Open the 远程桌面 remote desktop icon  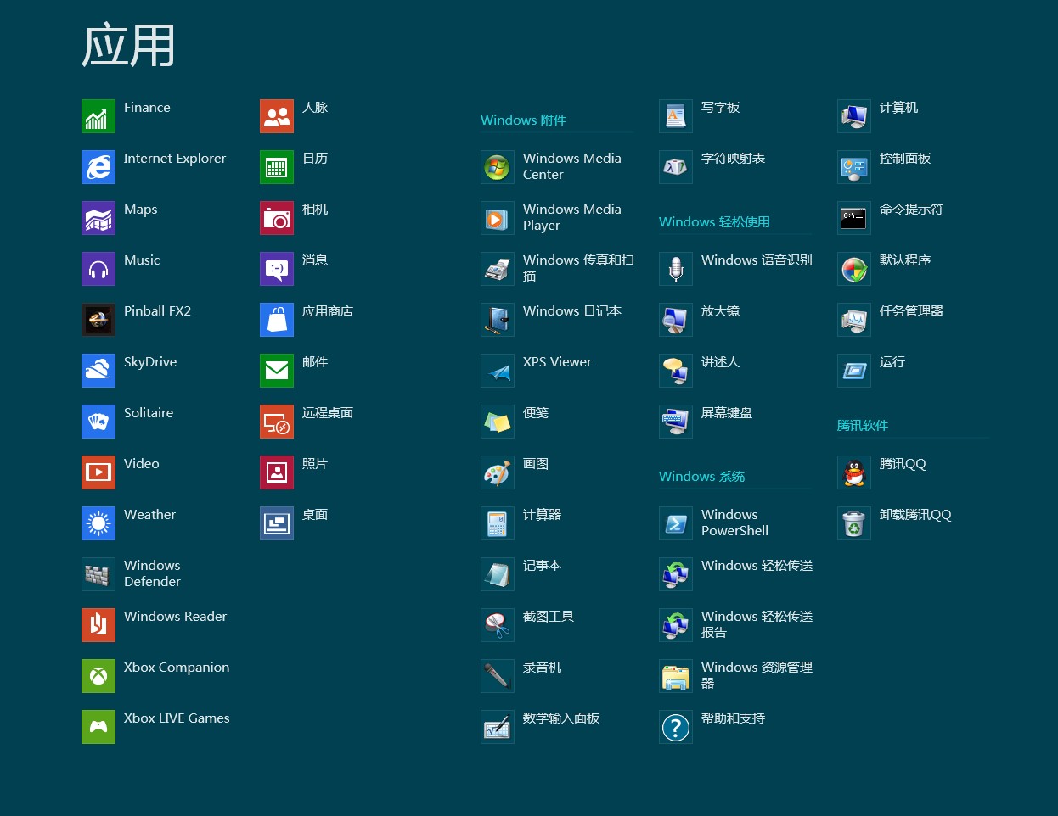[x=277, y=422]
